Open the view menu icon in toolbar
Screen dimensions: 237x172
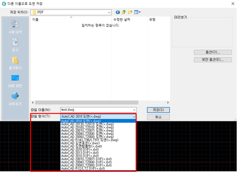pyautogui.click(x=137, y=12)
